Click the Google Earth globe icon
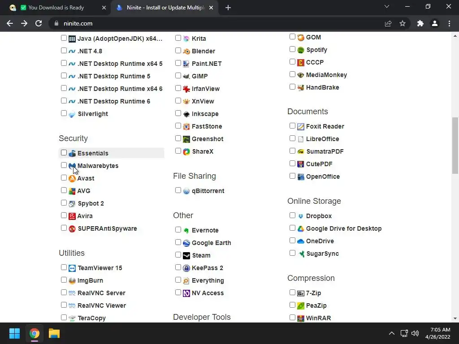459x344 pixels. (x=186, y=243)
